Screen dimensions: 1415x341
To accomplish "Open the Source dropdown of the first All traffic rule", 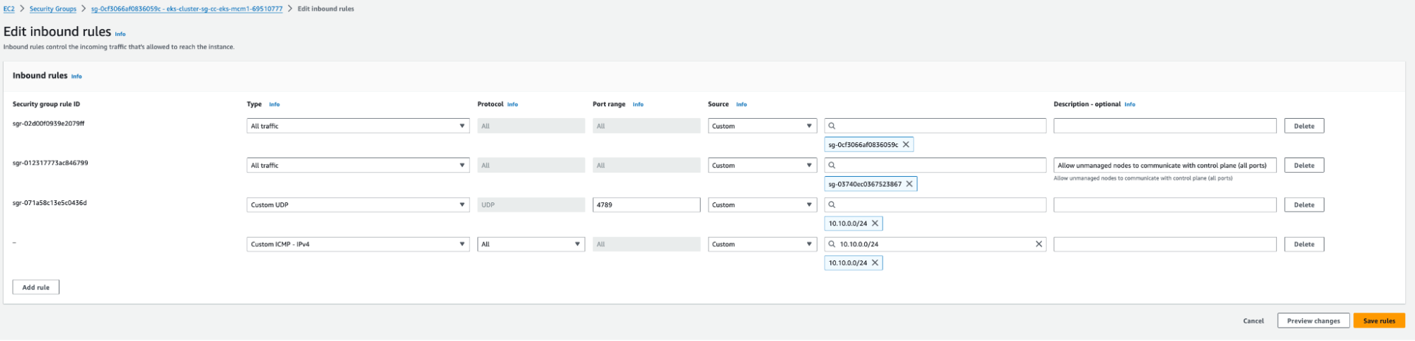I will coord(762,126).
